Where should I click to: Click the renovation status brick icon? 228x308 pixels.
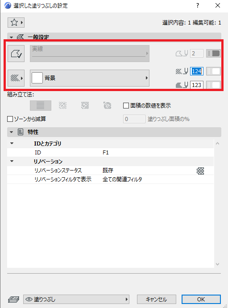pyautogui.click(x=200, y=171)
